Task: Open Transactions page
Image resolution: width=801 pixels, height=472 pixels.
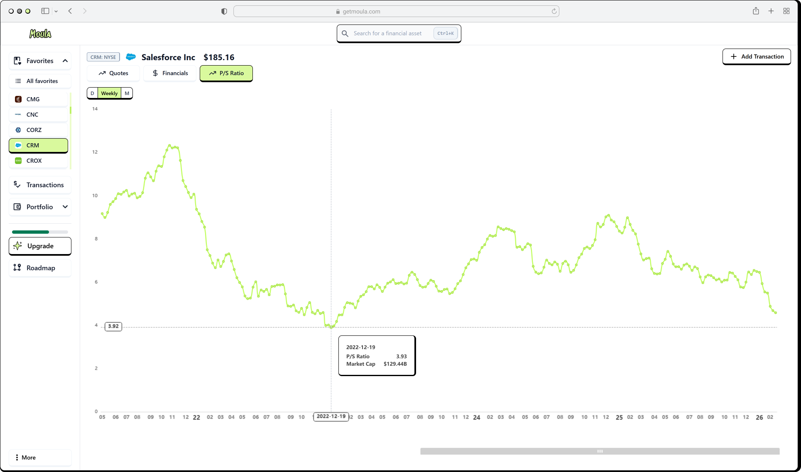Action: click(x=40, y=185)
